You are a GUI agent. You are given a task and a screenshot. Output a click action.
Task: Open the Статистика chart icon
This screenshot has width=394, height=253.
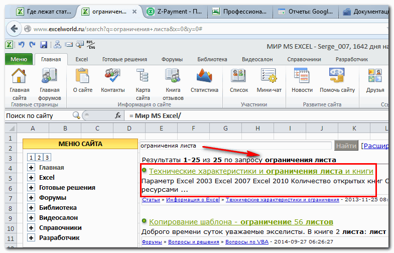204,76
